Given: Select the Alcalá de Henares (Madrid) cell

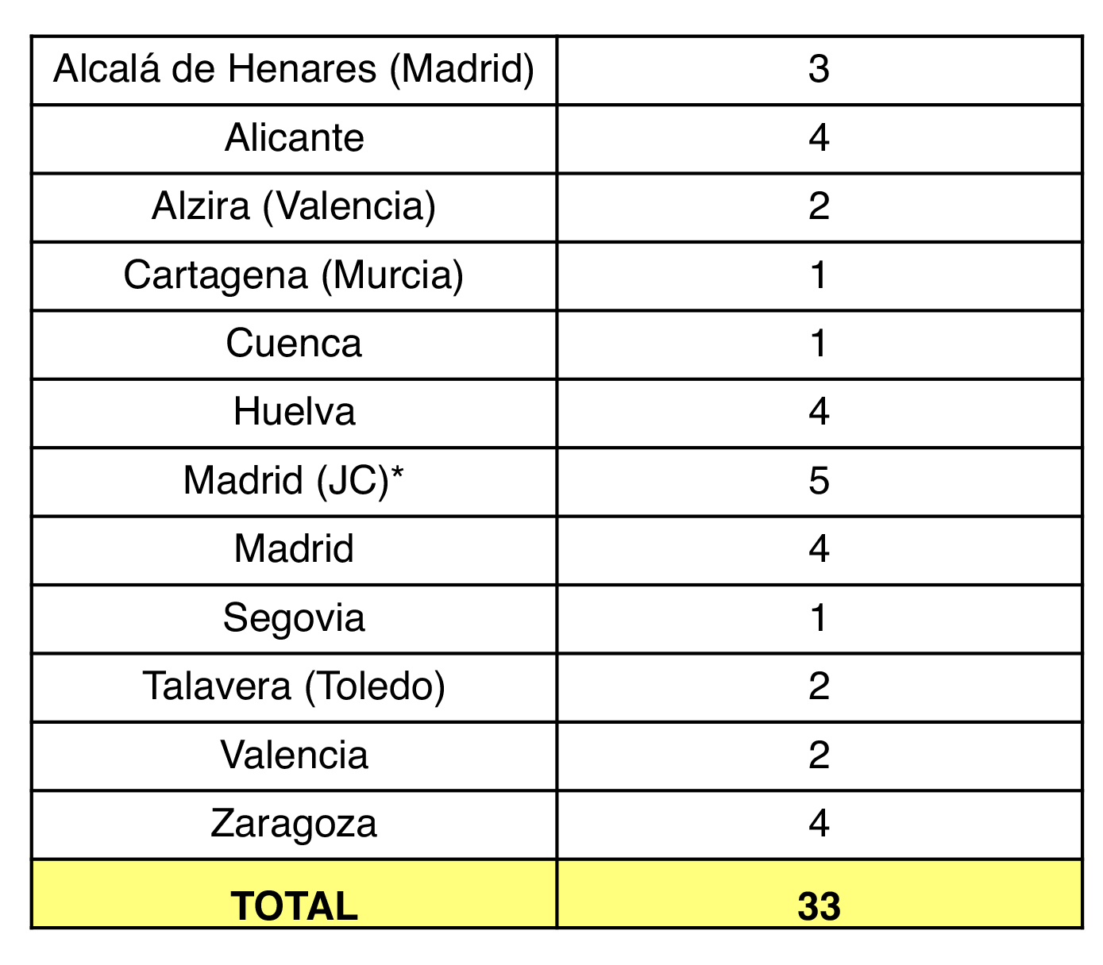Looking at the screenshot, I should 294,70.
